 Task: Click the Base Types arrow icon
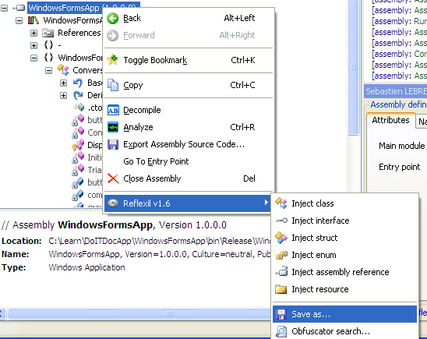pos(78,83)
